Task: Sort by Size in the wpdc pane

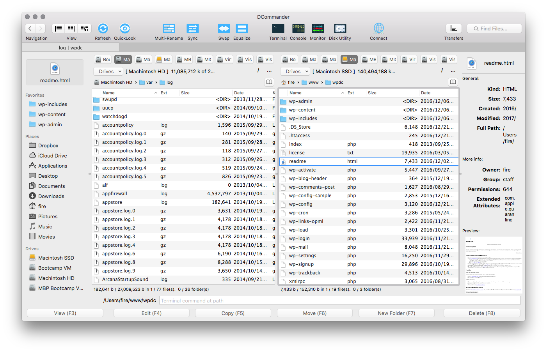Action: click(x=392, y=93)
